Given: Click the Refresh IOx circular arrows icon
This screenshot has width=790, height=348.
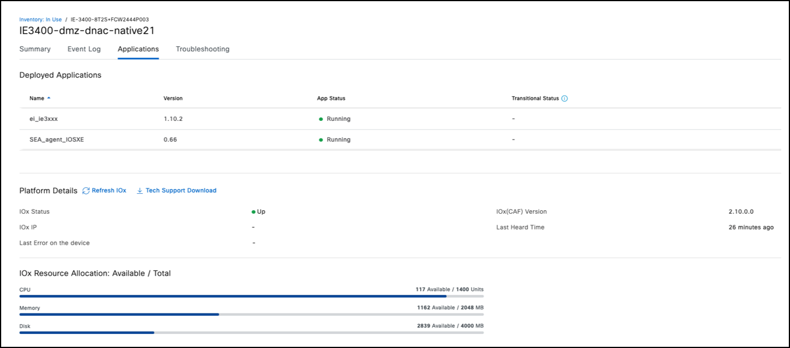Looking at the screenshot, I should point(86,191).
